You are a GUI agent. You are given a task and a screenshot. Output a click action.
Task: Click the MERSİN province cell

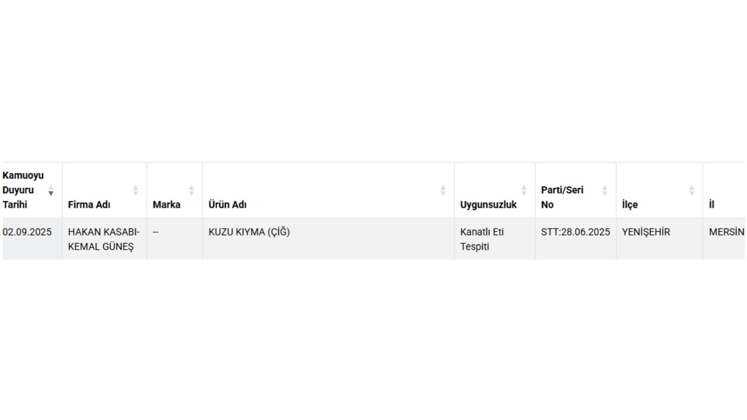(724, 239)
